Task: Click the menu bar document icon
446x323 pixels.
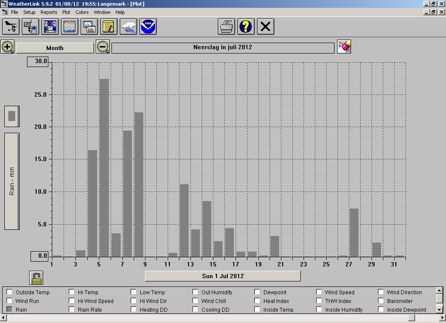Action: (x=5, y=12)
